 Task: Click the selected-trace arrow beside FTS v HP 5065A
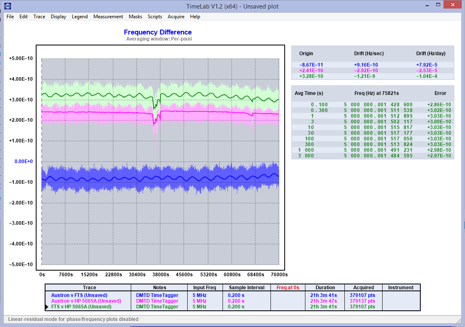(47, 307)
